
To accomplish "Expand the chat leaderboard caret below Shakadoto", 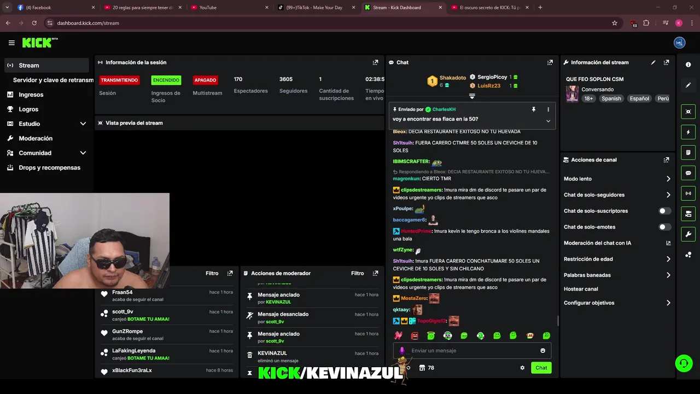I will point(472,96).
